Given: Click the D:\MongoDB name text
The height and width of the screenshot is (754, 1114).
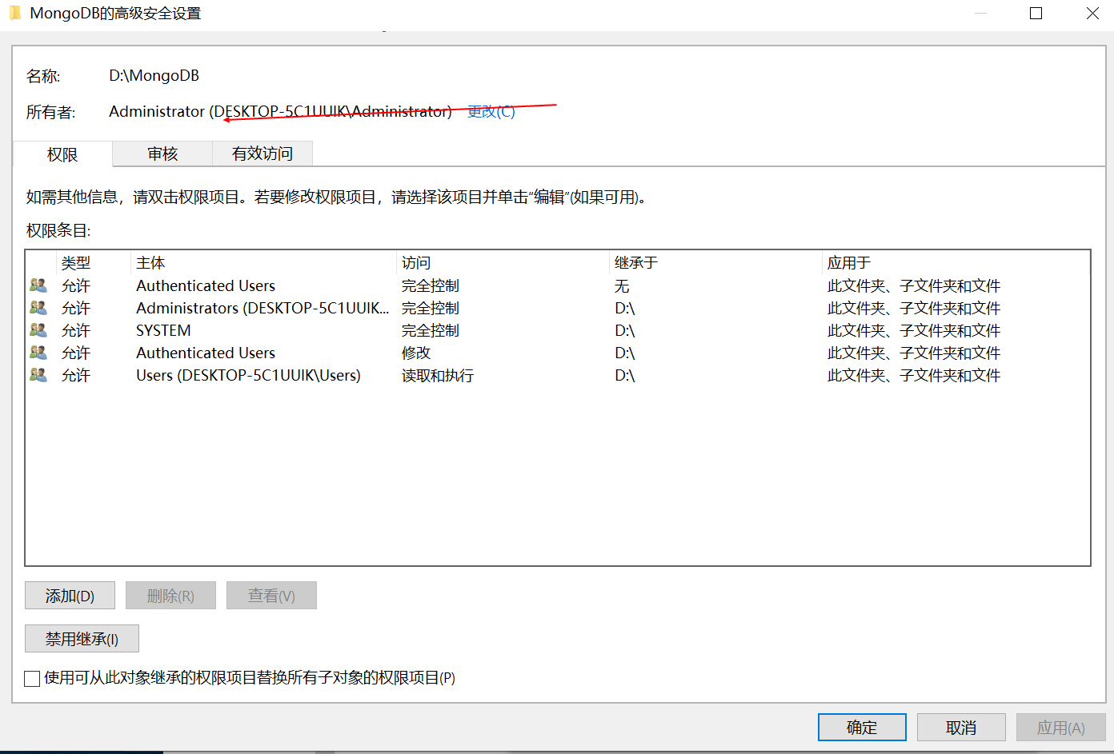Looking at the screenshot, I should pos(154,76).
